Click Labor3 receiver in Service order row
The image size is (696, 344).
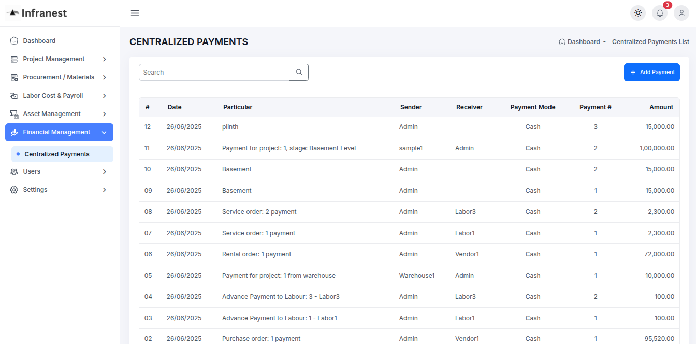466,212
